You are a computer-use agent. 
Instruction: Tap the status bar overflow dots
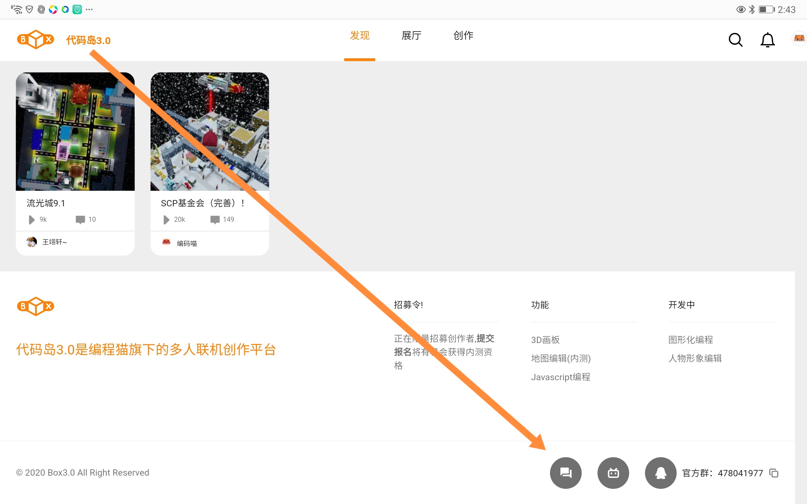pyautogui.click(x=90, y=9)
